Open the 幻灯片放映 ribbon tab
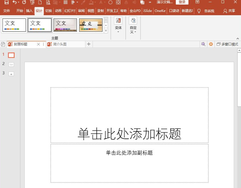The image size is (241, 188). tap(70, 11)
